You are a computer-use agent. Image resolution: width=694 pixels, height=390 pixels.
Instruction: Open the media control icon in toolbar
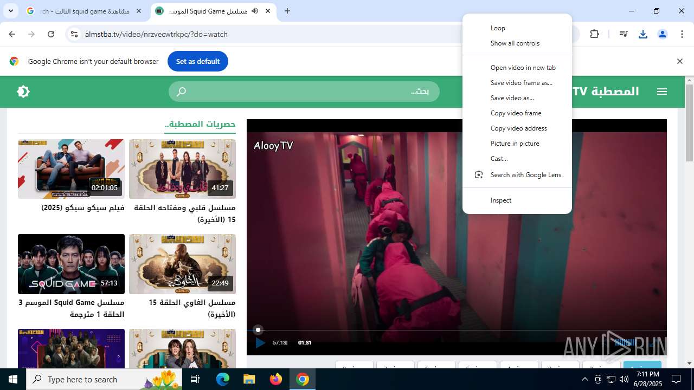click(x=624, y=34)
